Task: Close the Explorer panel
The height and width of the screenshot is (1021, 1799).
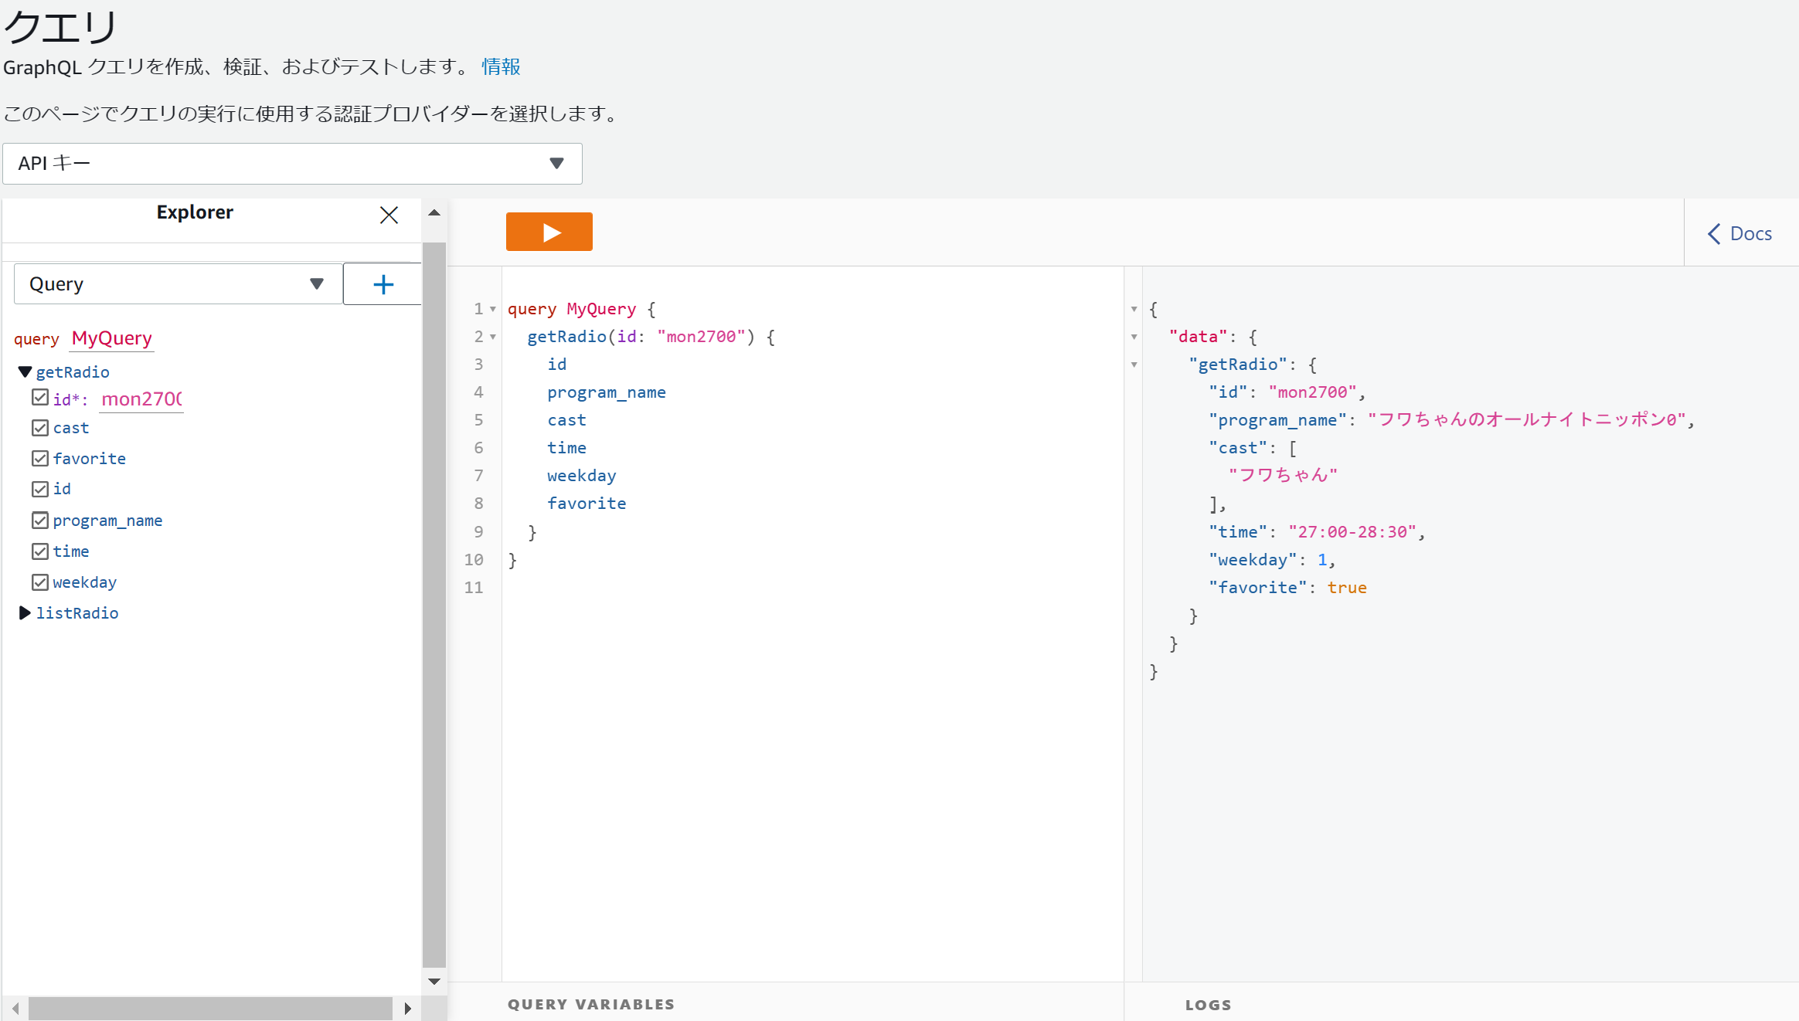Action: point(389,215)
